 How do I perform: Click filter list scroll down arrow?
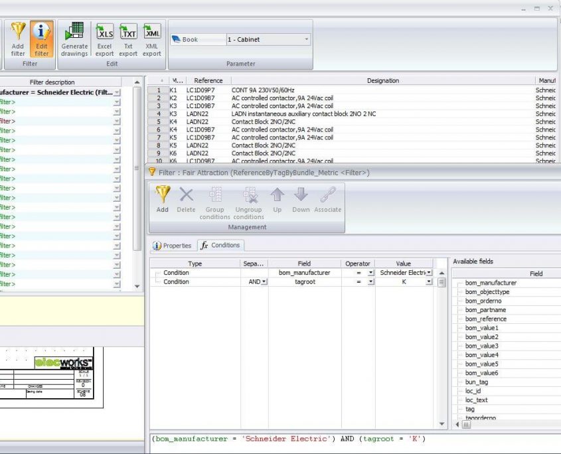pos(137,286)
